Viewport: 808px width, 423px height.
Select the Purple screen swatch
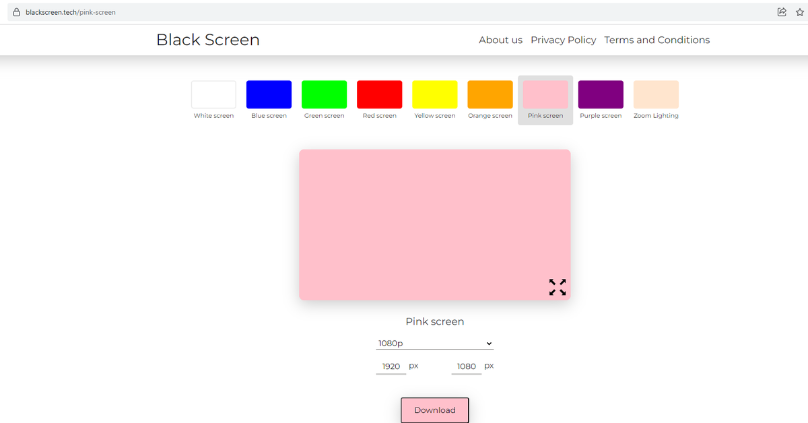point(600,93)
